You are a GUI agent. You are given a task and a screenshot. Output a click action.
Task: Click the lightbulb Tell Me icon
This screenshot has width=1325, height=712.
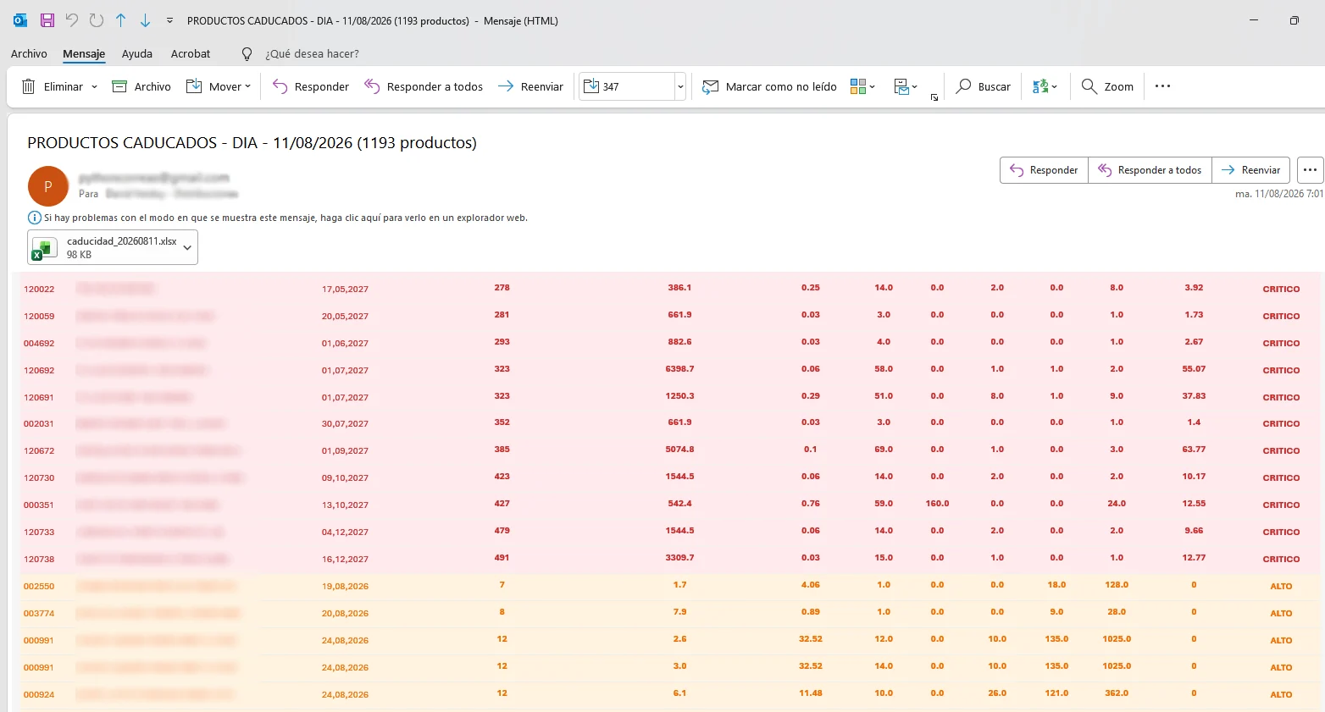pyautogui.click(x=247, y=53)
